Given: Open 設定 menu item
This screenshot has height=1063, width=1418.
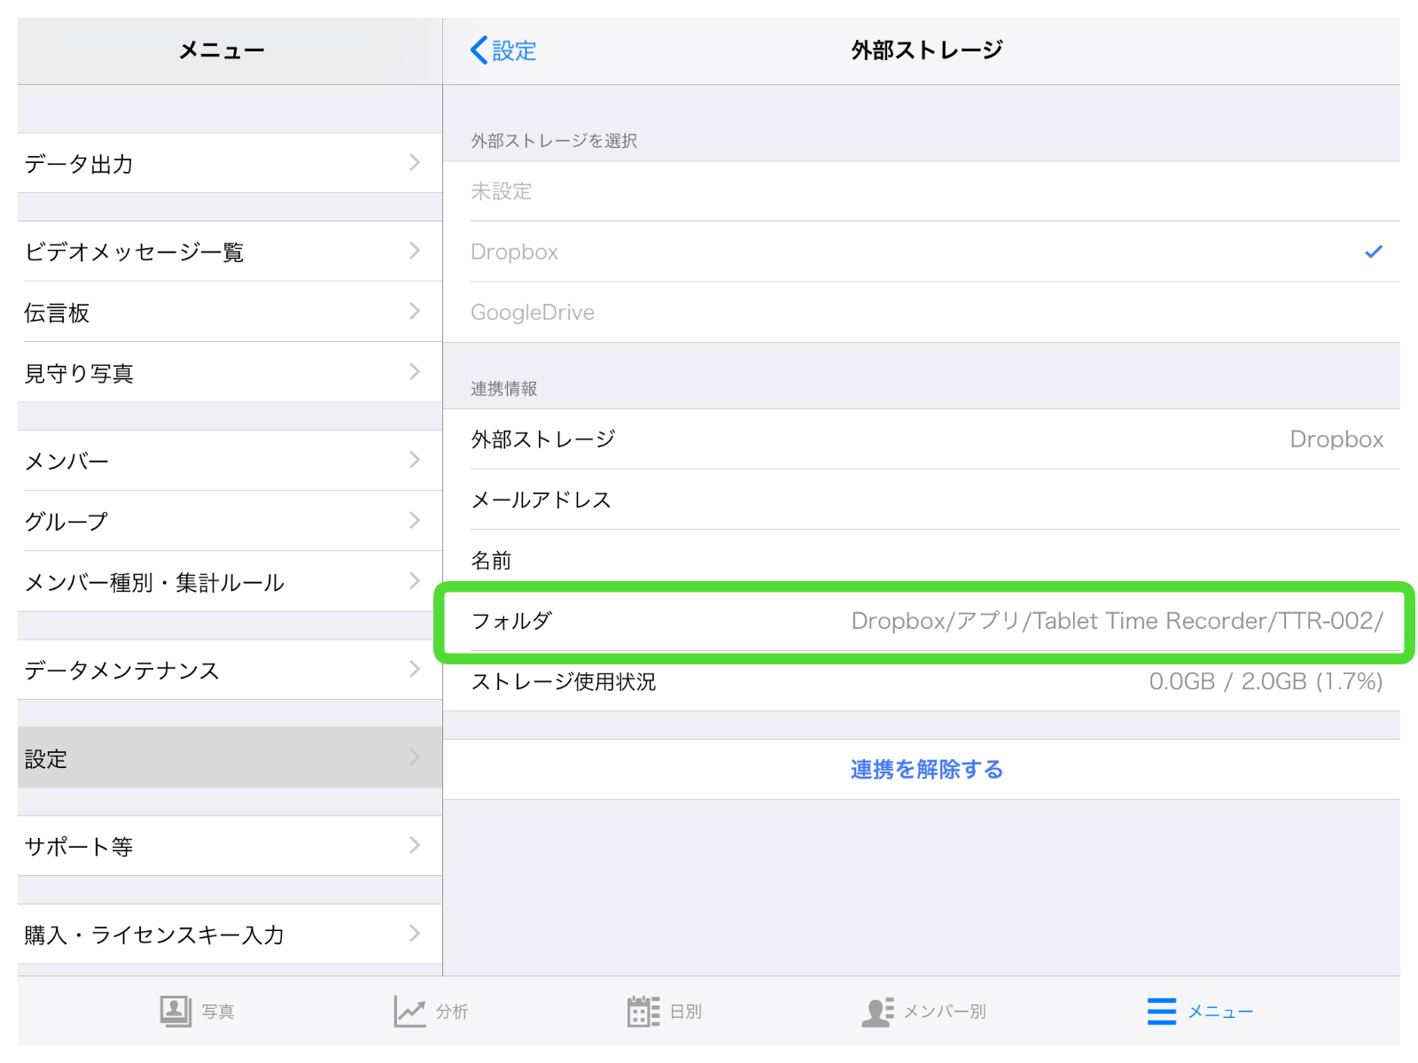Looking at the screenshot, I should pyautogui.click(x=230, y=757).
